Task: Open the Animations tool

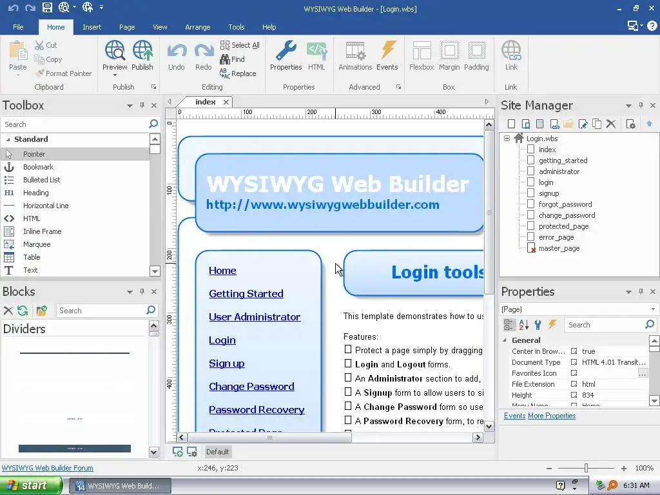Action: 355,50
